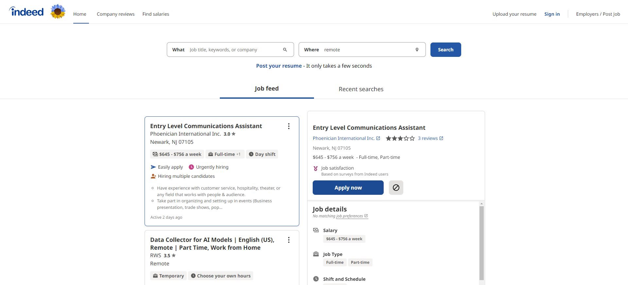Click the Shift and Schedule clock icon
Image resolution: width=628 pixels, height=285 pixels.
tap(316, 279)
